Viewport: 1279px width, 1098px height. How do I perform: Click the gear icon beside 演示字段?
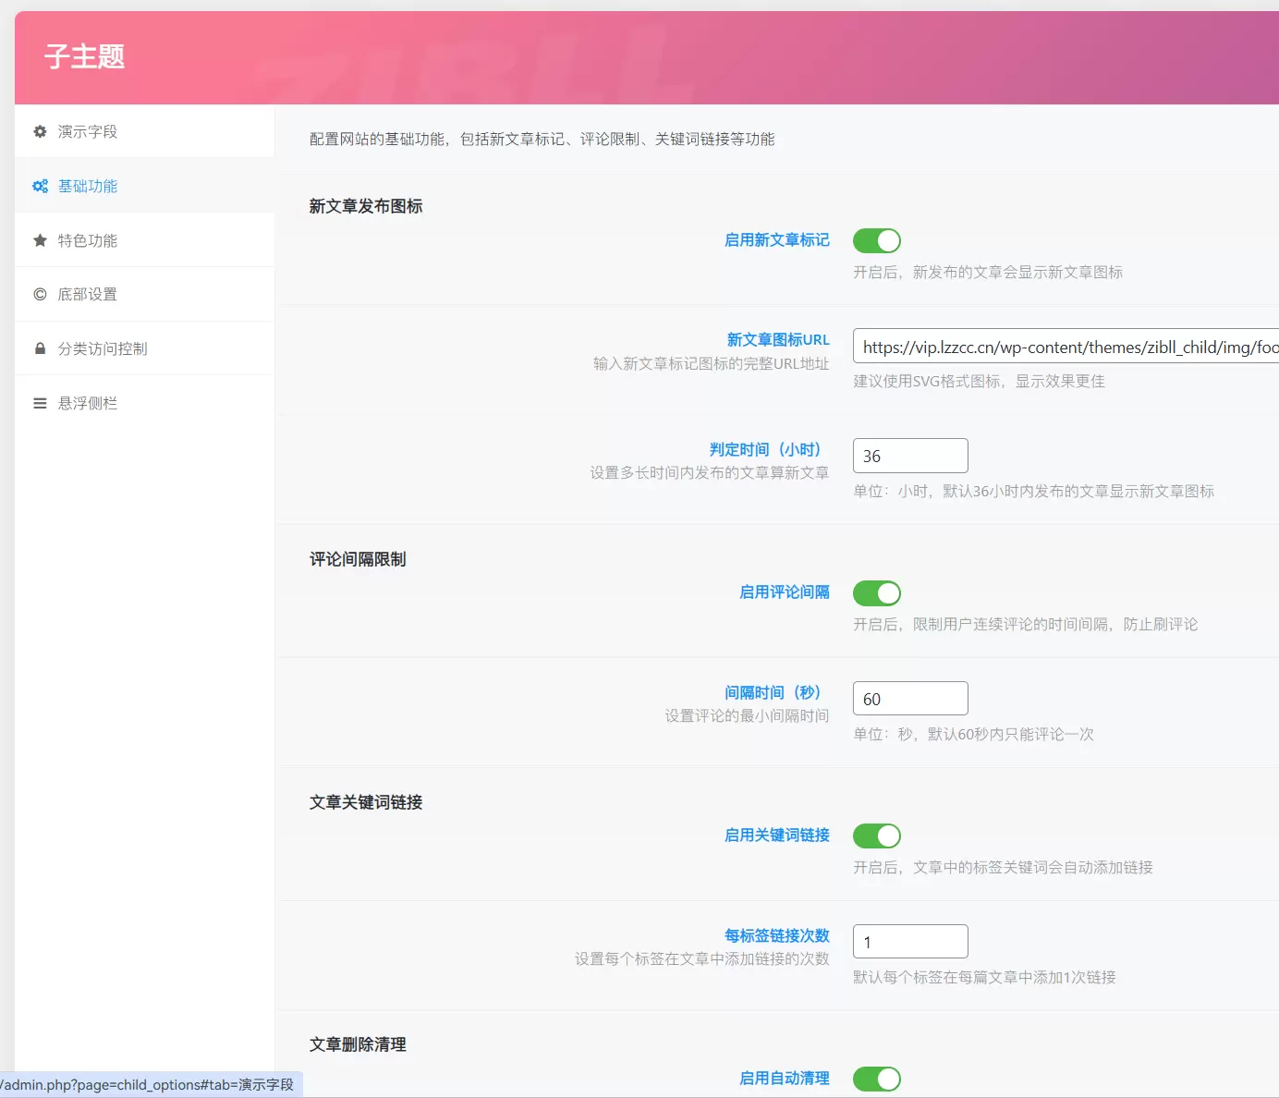[40, 131]
